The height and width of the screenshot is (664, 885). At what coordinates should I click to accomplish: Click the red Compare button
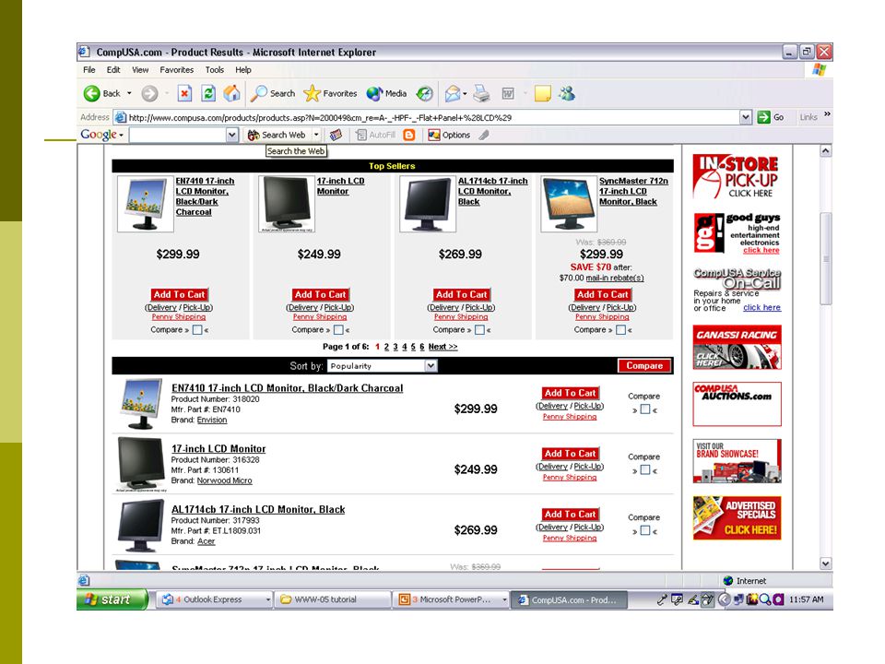644,366
